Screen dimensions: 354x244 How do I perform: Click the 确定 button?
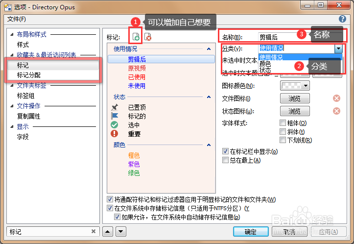point(251,232)
